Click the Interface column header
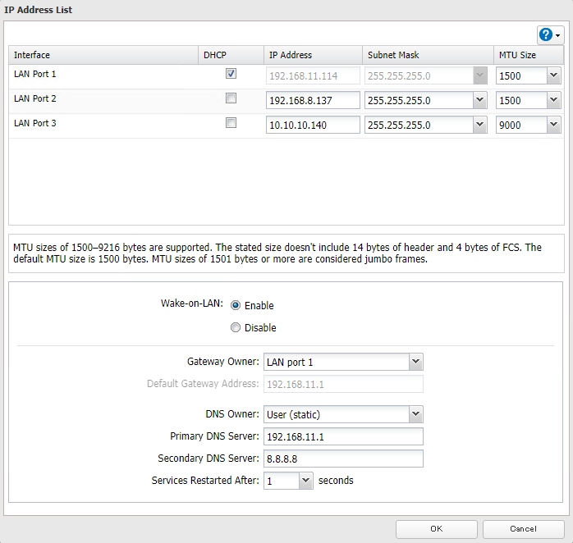The image size is (573, 543). [x=32, y=55]
